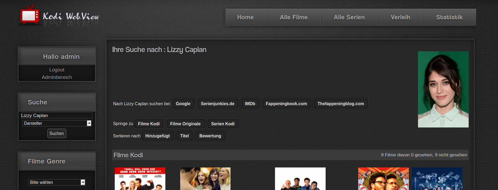Open the blue city skyline movie poster
The image size is (498, 190).
tap(437, 179)
